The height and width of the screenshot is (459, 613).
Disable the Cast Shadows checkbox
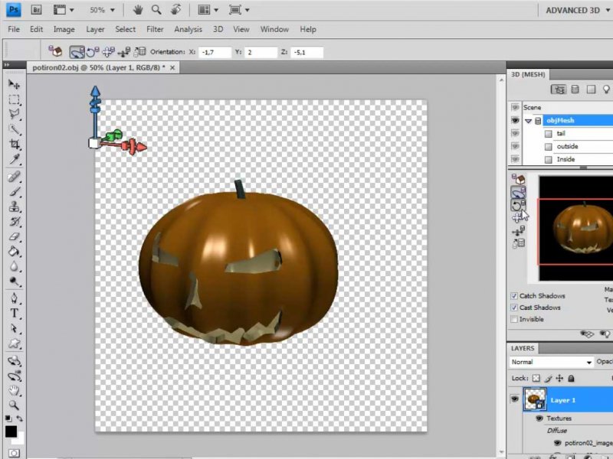tap(514, 308)
